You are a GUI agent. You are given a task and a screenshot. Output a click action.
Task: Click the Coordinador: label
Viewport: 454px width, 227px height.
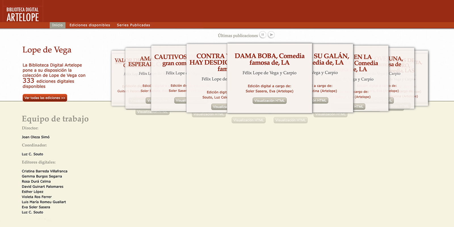(x=34, y=145)
